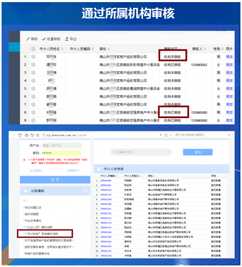The image size is (242, 267).
Task: Tick the checkbox in row 2
Action: click(33, 65)
